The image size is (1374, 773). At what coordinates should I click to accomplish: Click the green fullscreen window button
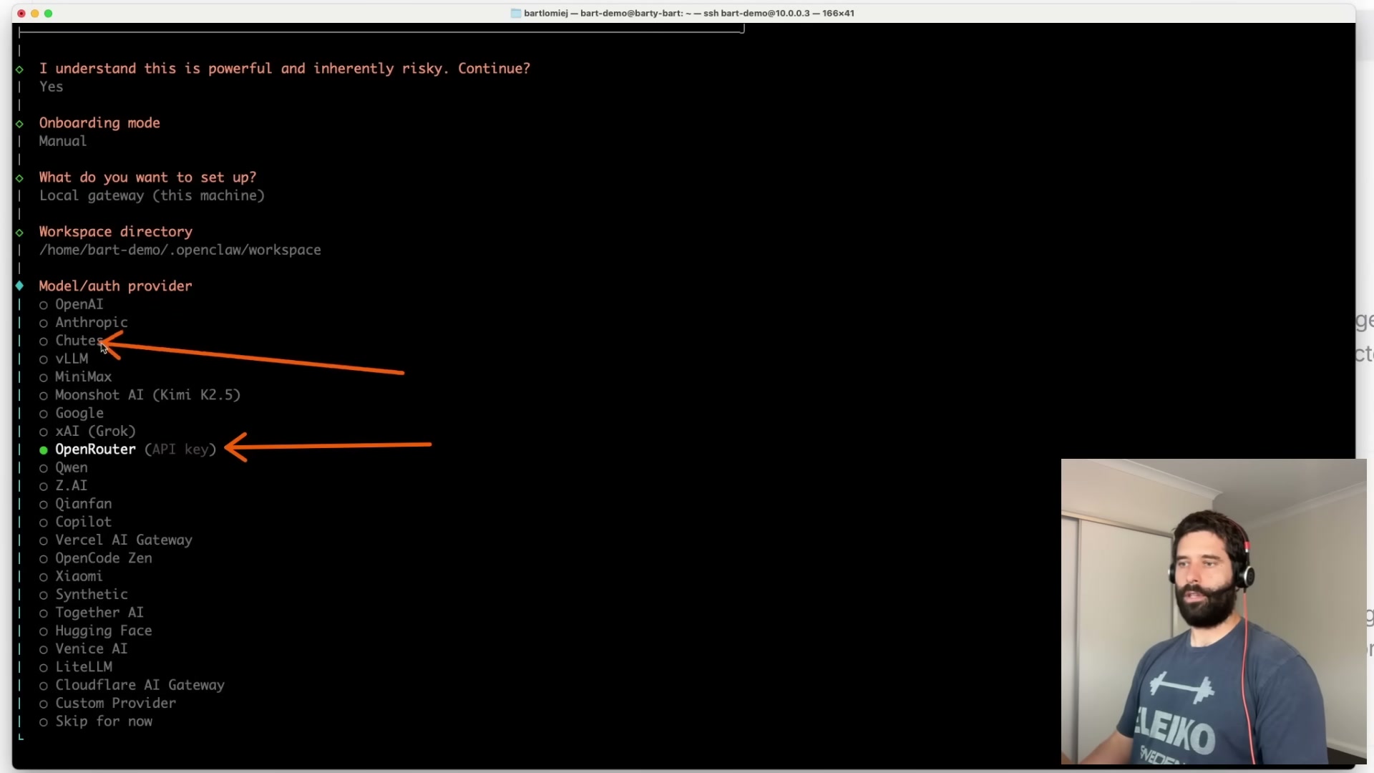tap(48, 13)
